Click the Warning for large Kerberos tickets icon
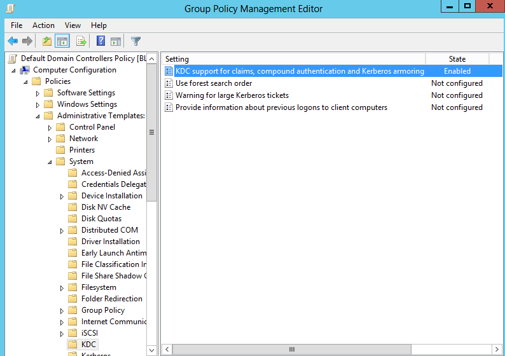 click(169, 95)
